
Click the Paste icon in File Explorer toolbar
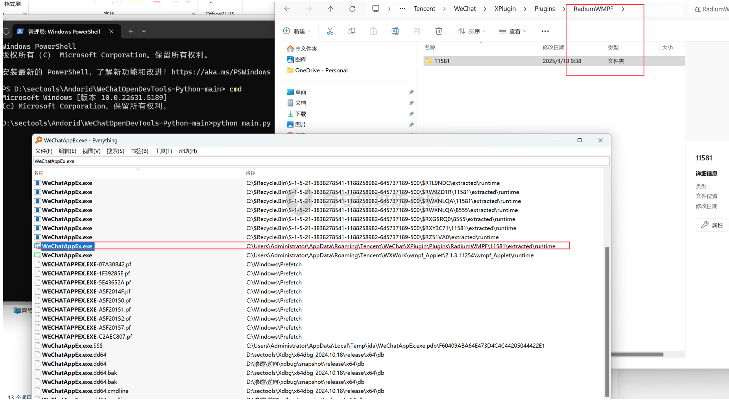(x=373, y=31)
